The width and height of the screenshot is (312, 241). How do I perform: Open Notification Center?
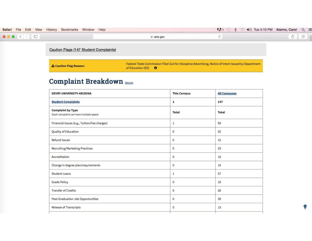(x=310, y=30)
